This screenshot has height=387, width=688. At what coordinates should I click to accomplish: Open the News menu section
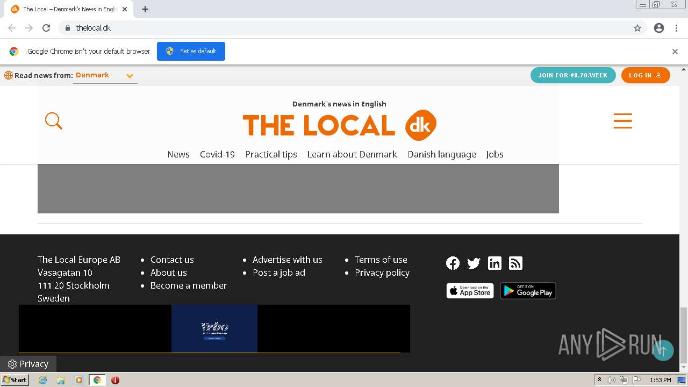[178, 154]
